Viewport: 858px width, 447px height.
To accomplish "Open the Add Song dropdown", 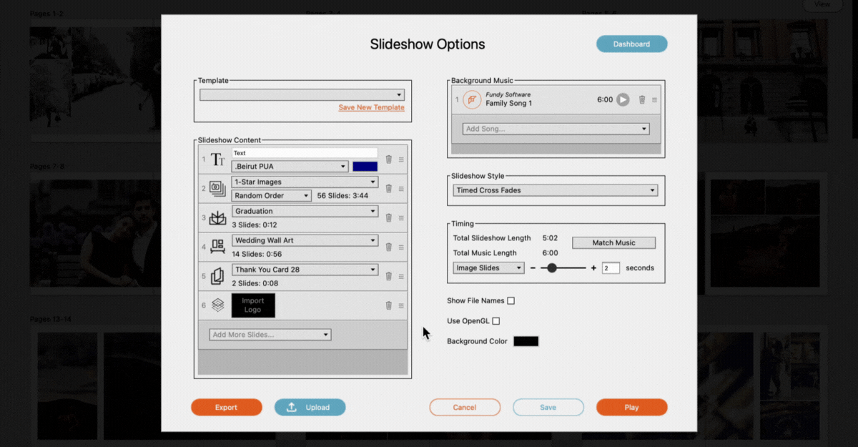I will (x=556, y=129).
